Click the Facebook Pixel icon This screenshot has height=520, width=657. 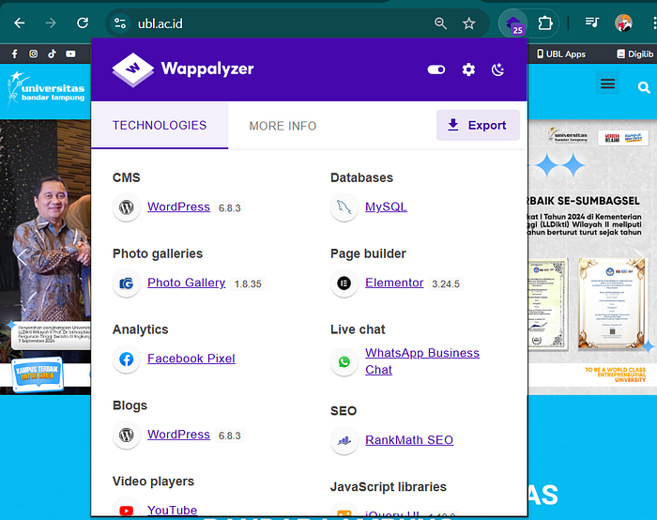(127, 359)
